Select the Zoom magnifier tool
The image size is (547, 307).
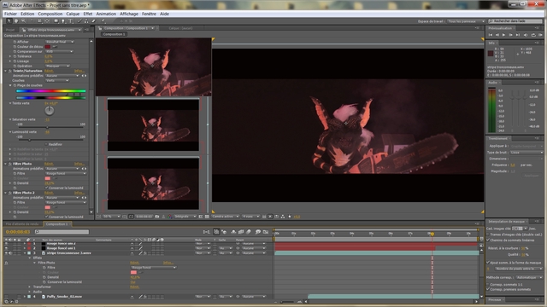point(23,20)
